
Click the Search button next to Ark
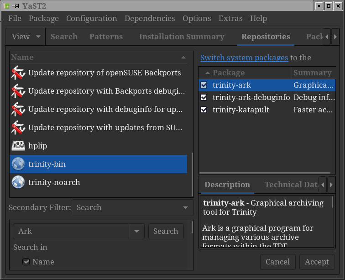pyautogui.click(x=166, y=231)
